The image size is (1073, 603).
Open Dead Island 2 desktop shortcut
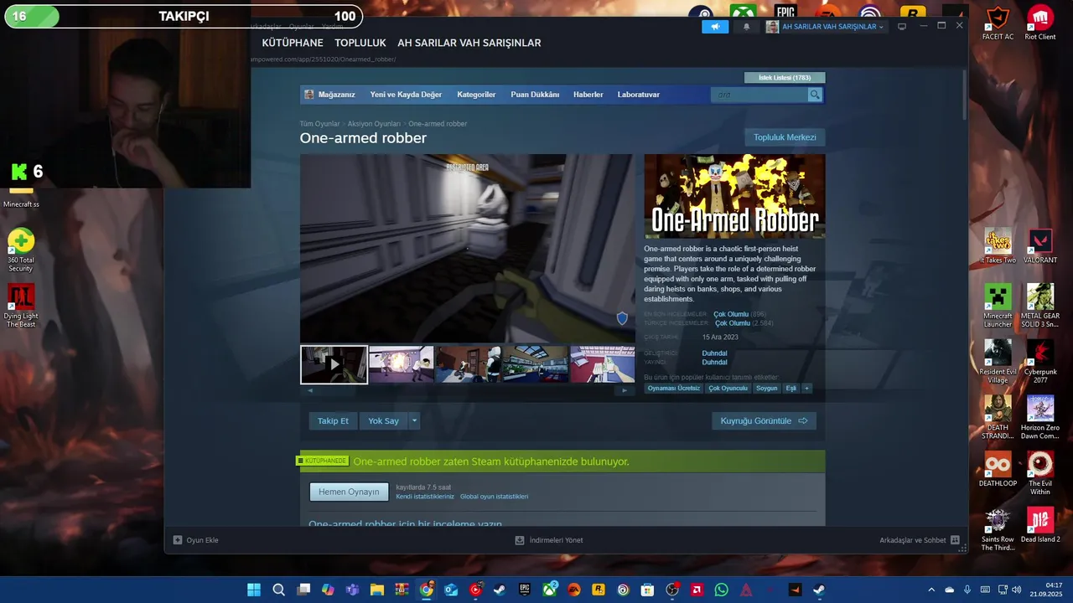click(1040, 525)
